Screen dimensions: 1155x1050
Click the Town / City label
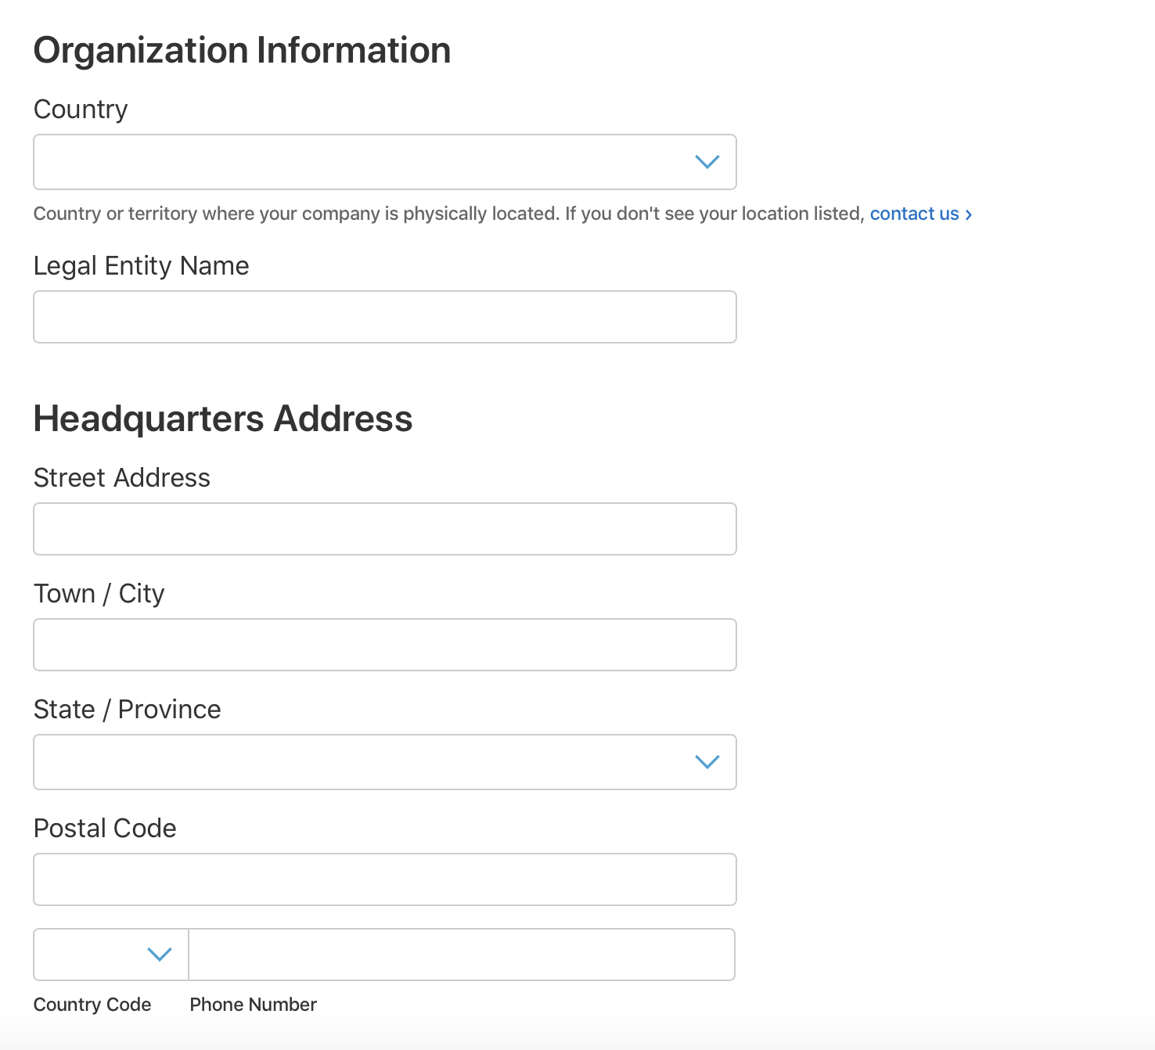pyautogui.click(x=99, y=594)
